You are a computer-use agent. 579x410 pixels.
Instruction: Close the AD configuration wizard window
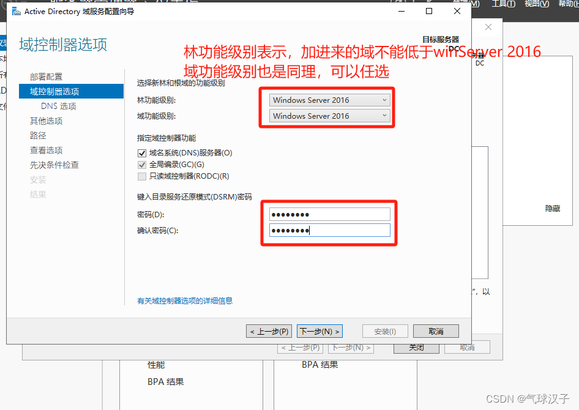click(x=457, y=12)
